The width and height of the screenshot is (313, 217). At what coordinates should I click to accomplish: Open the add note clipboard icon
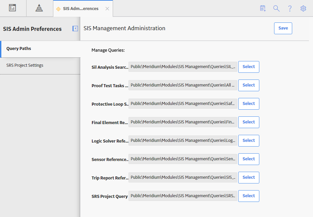coord(263,8)
